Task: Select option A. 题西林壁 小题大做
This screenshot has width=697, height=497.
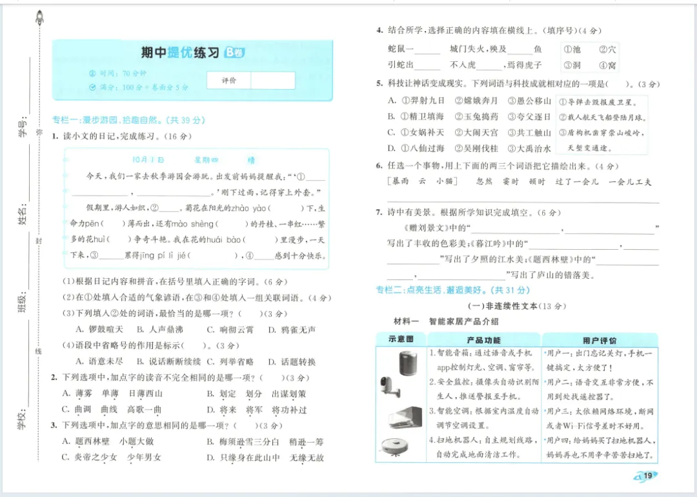Action: [108, 442]
